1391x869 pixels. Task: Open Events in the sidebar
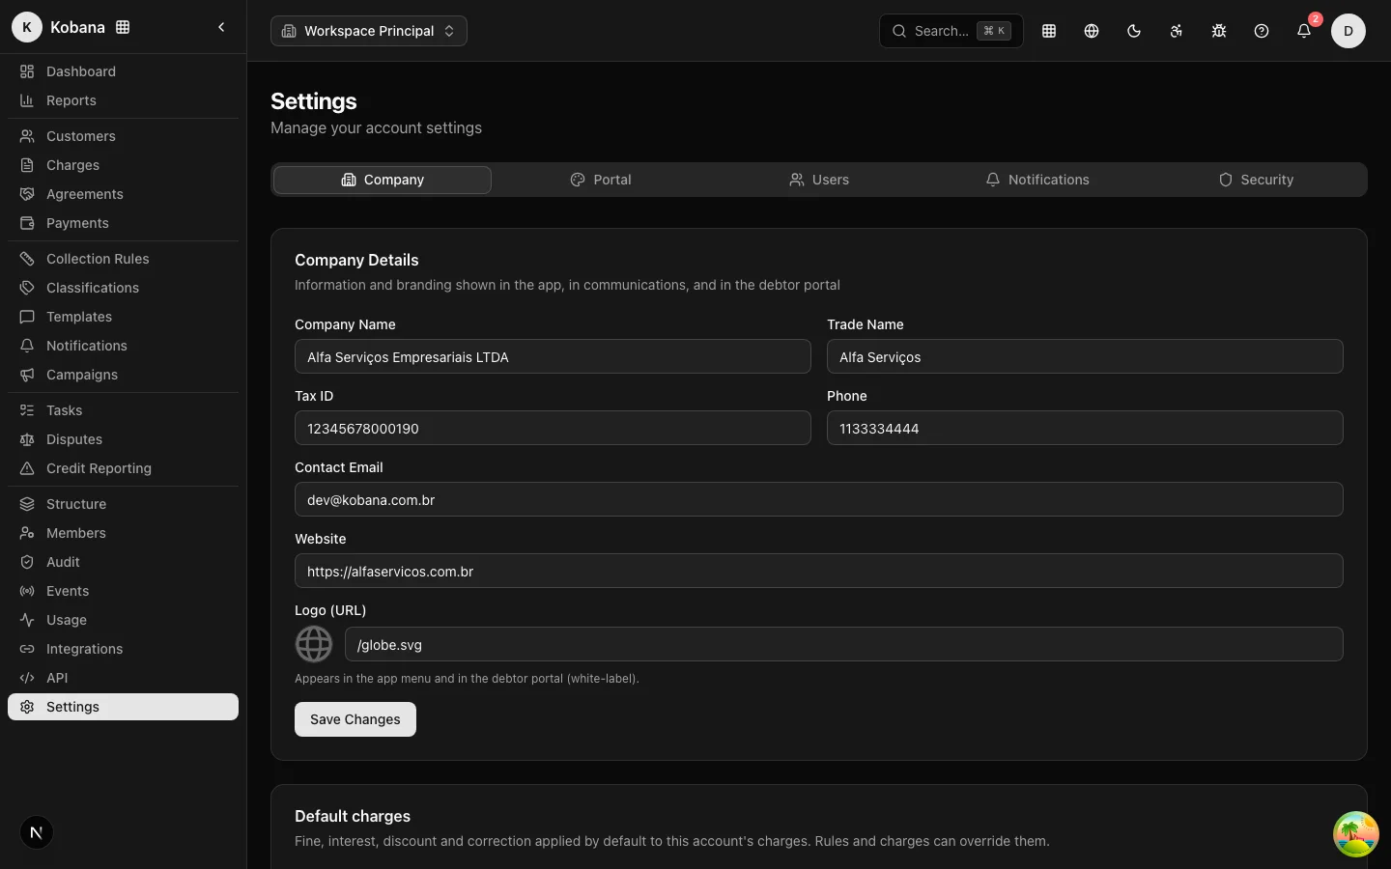tap(123, 591)
